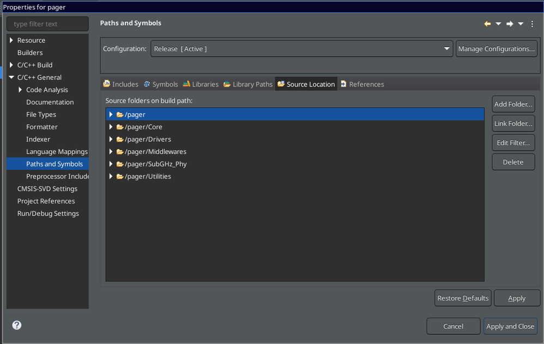Viewport: 544px width, 344px height.
Task: Click Apply and Close
Action: [x=510, y=326]
